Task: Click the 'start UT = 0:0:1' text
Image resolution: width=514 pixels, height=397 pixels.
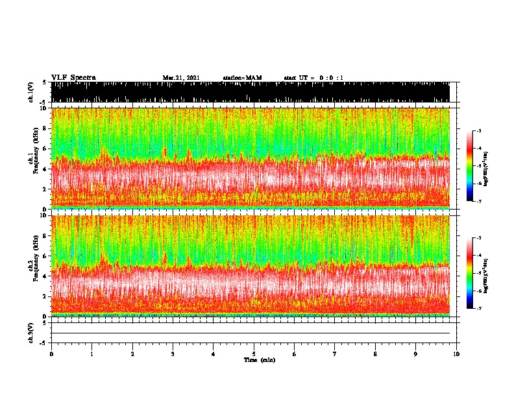Action: tap(313, 78)
